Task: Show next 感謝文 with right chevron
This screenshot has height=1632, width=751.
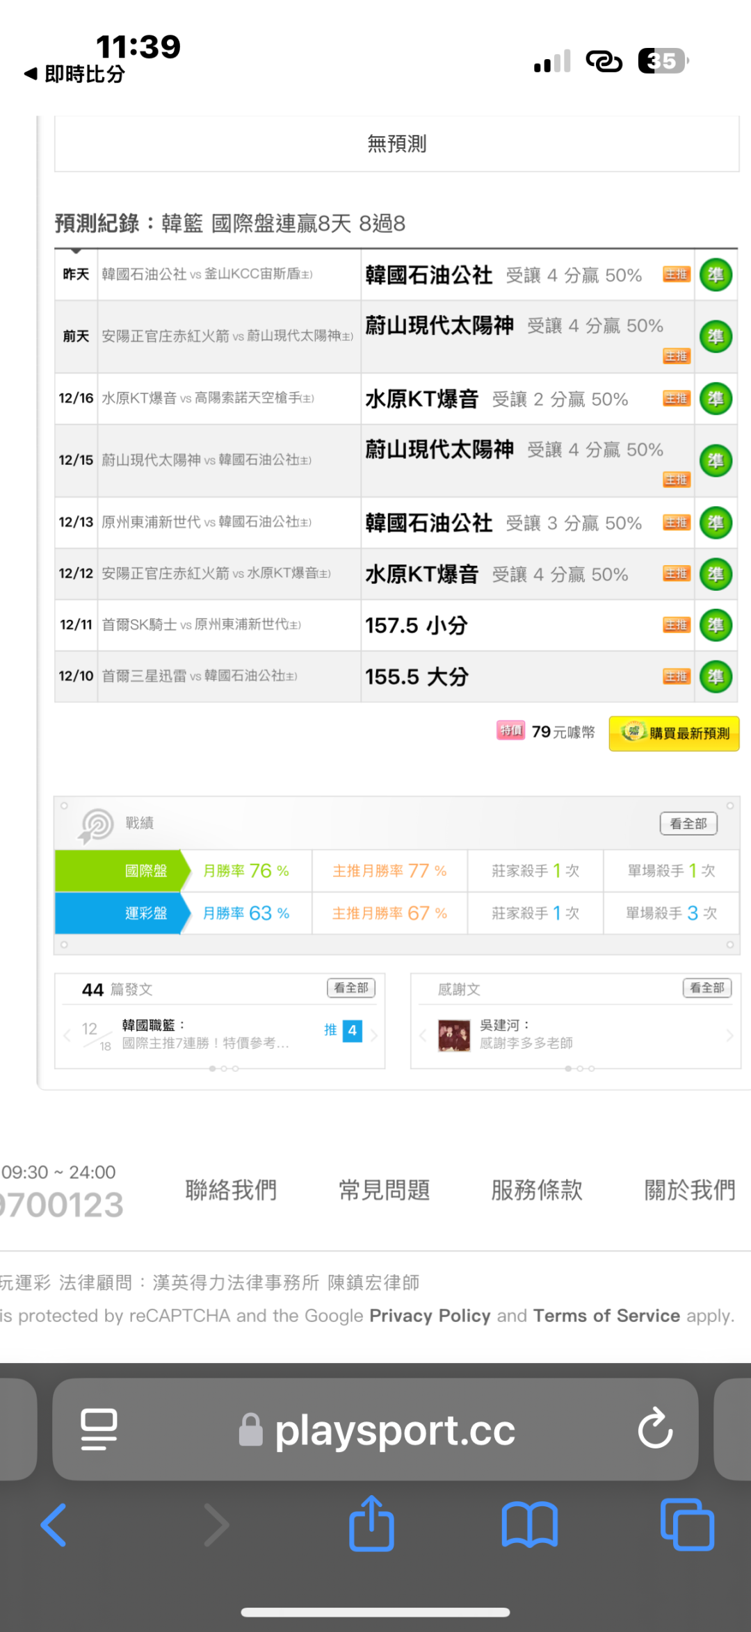Action: coord(729,1036)
